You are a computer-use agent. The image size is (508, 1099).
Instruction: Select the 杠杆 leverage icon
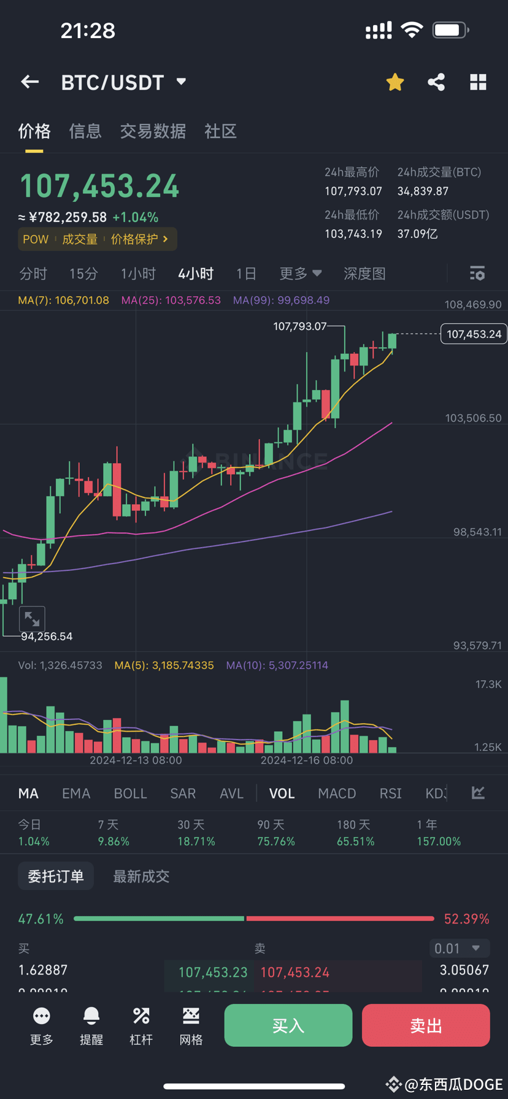tap(141, 1025)
